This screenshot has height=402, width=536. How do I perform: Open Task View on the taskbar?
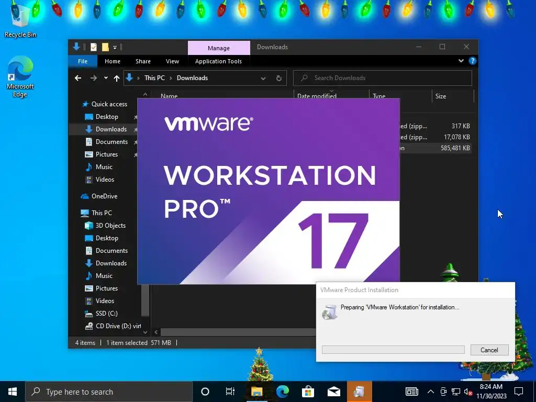pos(230,392)
